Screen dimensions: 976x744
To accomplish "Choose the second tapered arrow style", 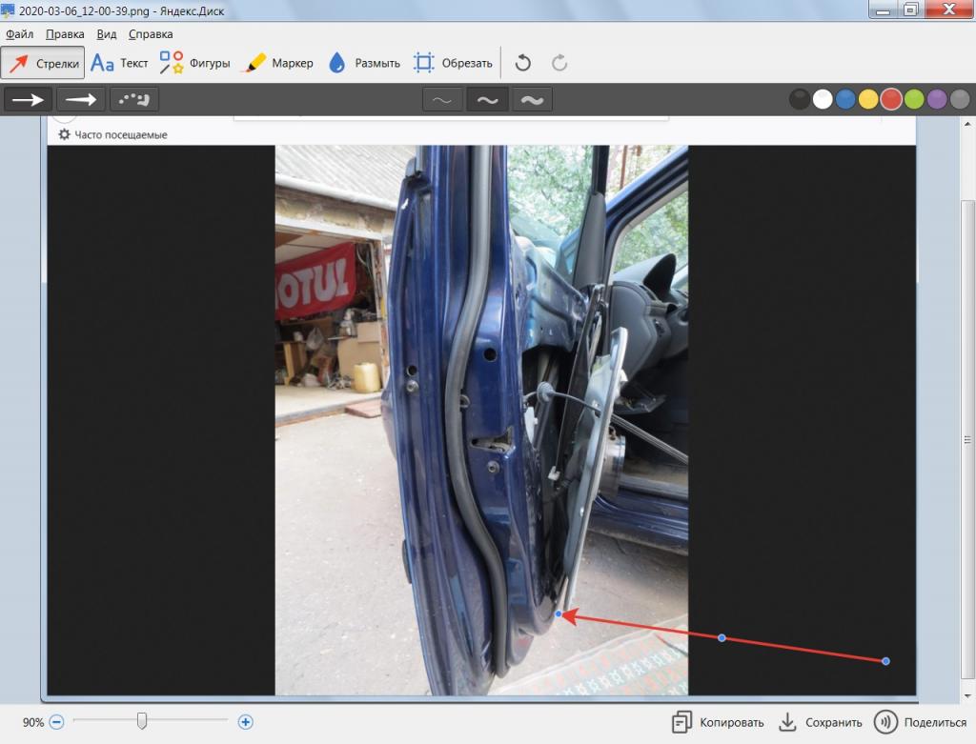I will click(x=81, y=99).
